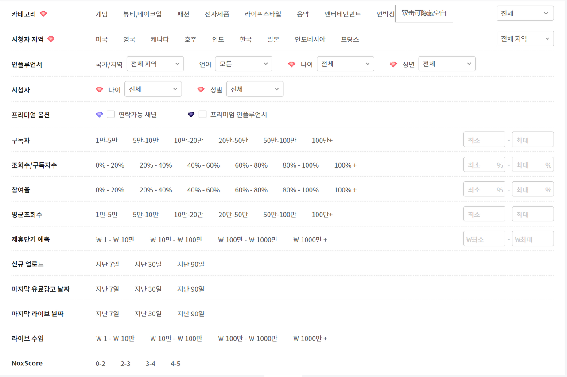Click the purple diamond by 연락가능 채널
This screenshot has height=377, width=567.
click(x=99, y=114)
